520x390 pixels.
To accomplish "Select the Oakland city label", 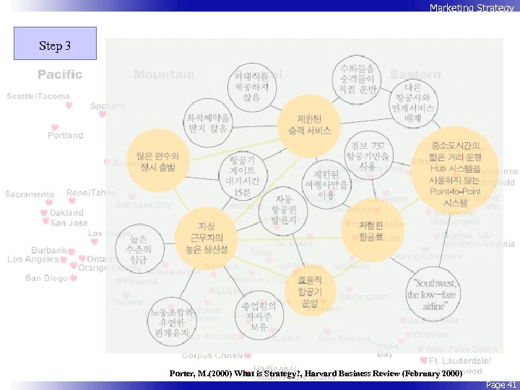I will coord(66,213).
